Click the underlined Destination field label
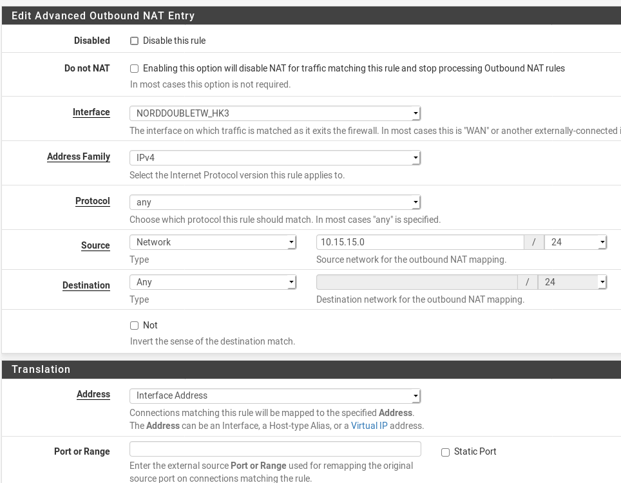Screen dimensions: 621x483 [x=86, y=285]
